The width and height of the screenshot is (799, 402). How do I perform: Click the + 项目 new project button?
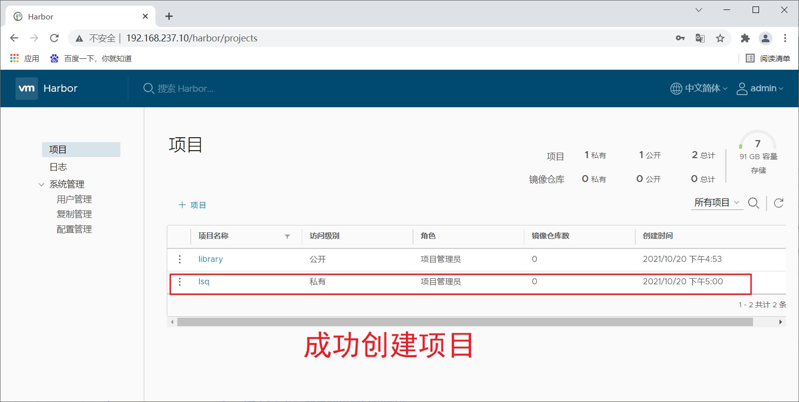[x=192, y=205]
